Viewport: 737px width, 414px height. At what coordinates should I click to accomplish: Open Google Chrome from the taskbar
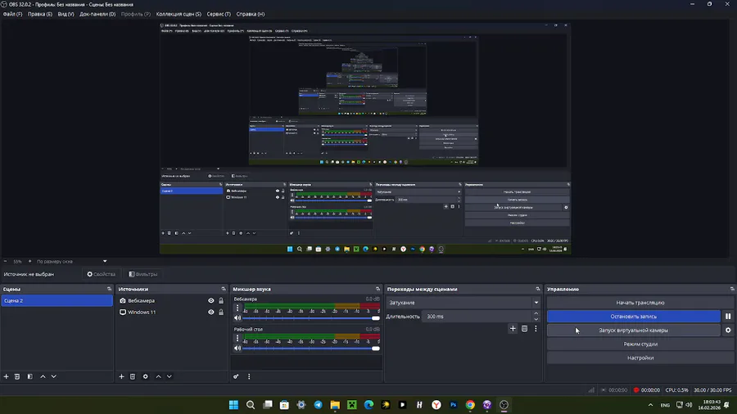click(470, 405)
